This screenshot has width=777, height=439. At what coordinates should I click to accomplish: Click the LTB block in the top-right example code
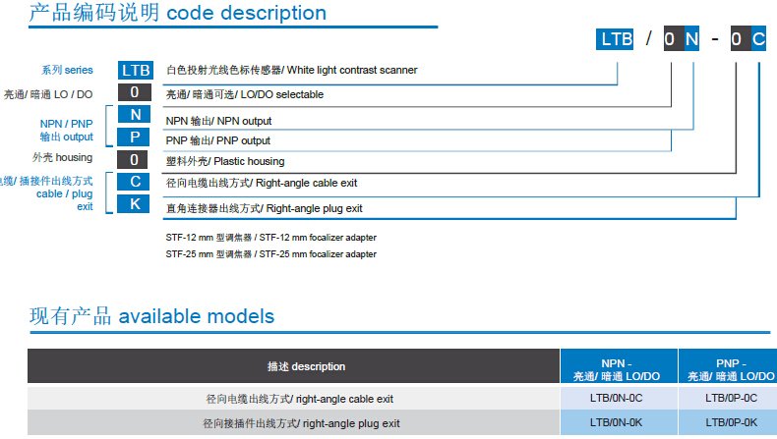click(x=617, y=40)
